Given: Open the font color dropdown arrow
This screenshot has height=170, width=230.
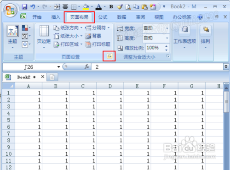Looking at the screenshot, I should pyautogui.click(x=105, y=6).
